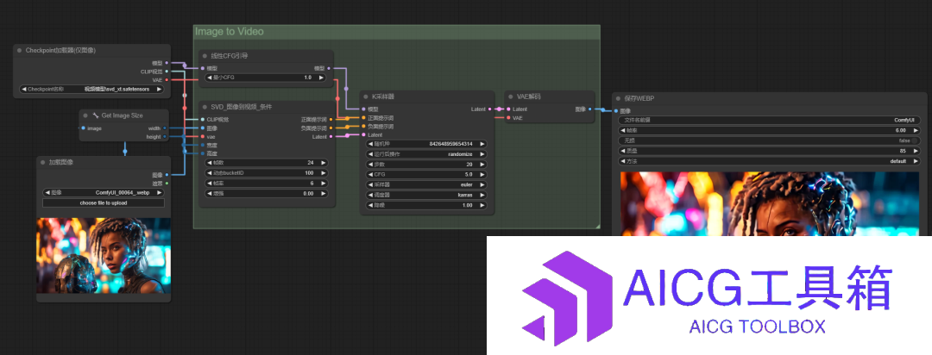Increase 增强 value with right arrow
This screenshot has width=932, height=355.
[x=324, y=194]
